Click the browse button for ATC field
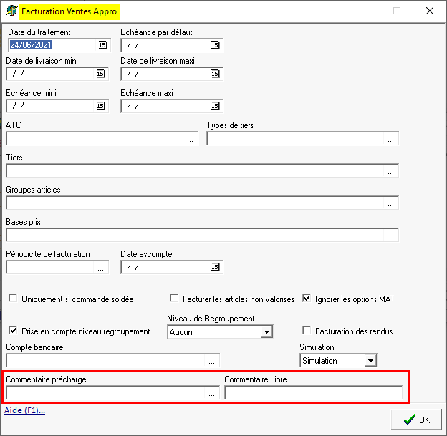Screen dimensions: 447x436 (191, 139)
